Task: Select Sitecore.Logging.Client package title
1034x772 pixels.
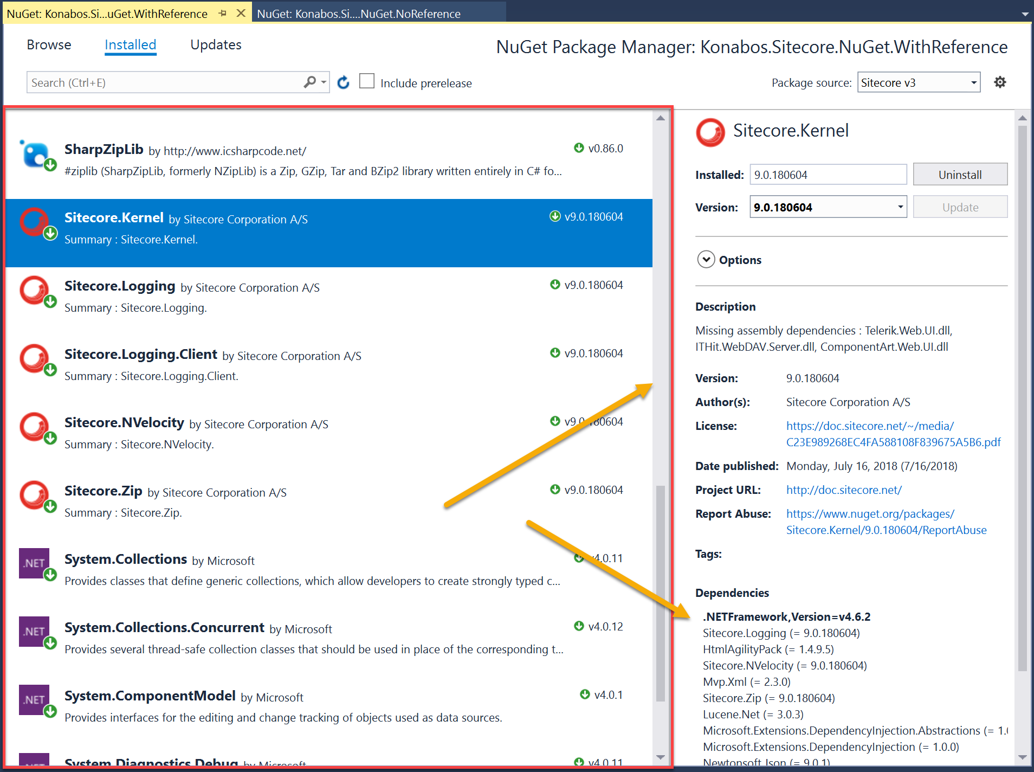Action: 141,354
